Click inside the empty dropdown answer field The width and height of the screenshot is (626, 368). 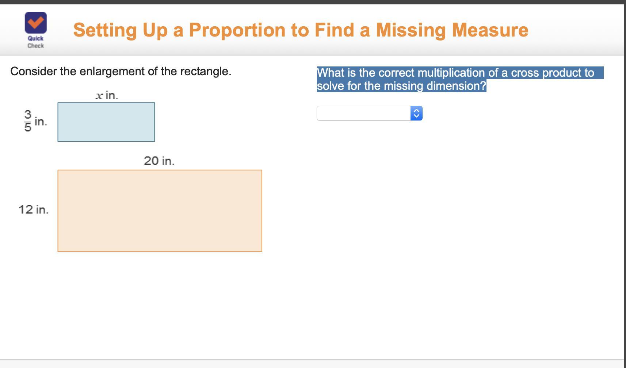pos(363,113)
